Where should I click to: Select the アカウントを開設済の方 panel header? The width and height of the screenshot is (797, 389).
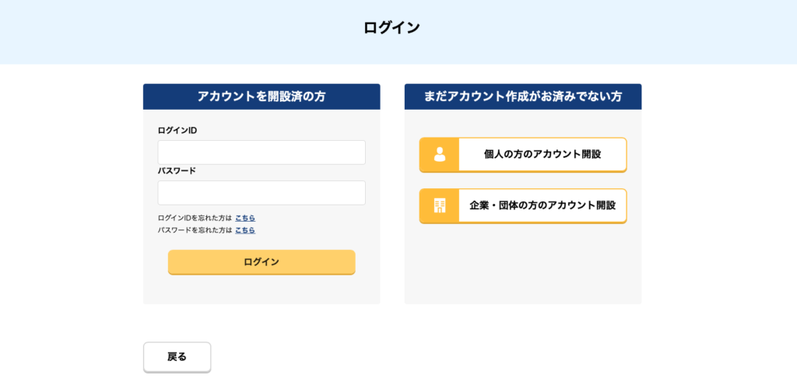(x=262, y=96)
